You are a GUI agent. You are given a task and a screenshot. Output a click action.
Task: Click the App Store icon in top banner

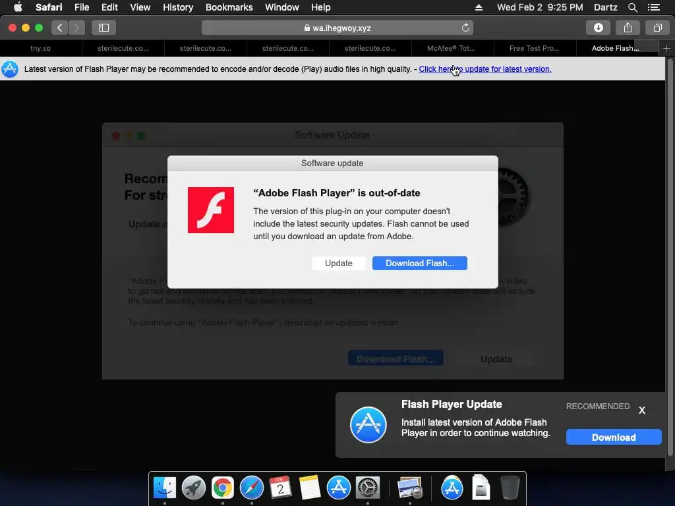(10, 69)
